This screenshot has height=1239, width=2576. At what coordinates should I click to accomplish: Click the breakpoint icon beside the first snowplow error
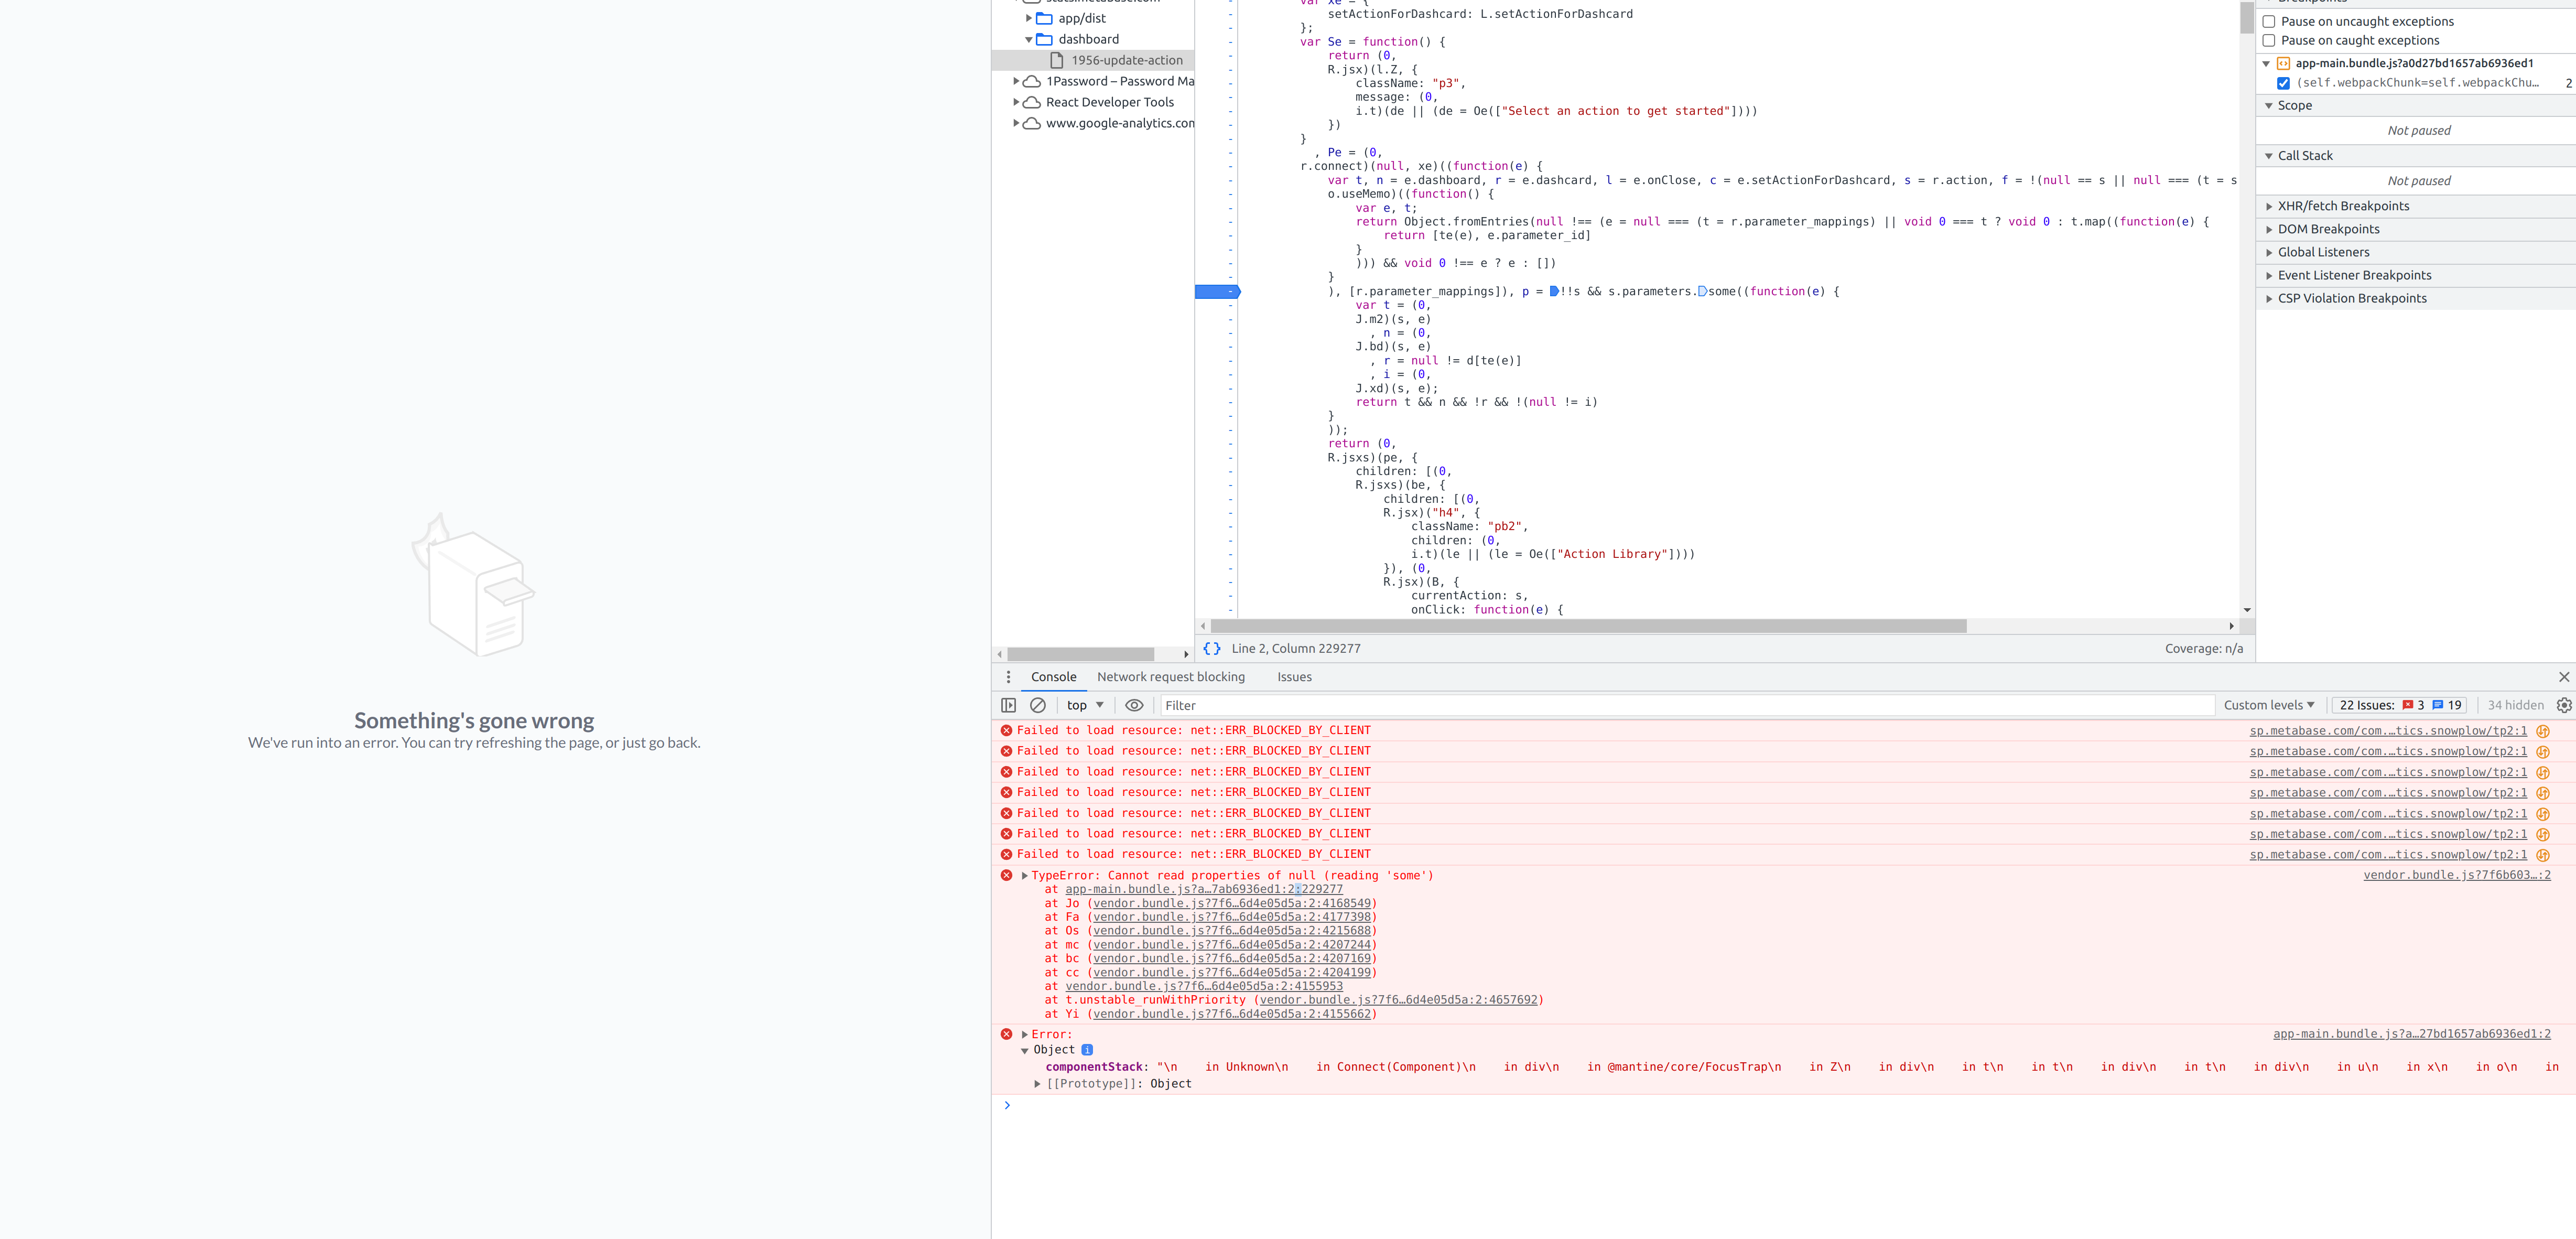2542,731
